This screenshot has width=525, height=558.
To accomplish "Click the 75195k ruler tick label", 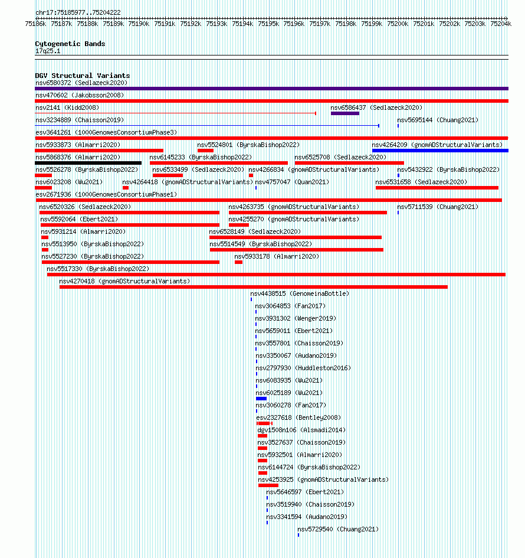I will [268, 24].
